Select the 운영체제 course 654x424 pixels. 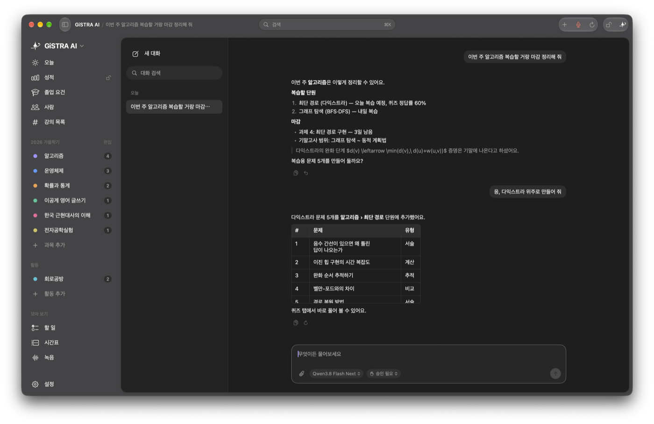pyautogui.click(x=71, y=171)
